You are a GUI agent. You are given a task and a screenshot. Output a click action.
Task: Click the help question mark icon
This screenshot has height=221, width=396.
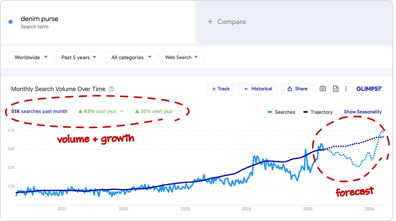(111, 89)
